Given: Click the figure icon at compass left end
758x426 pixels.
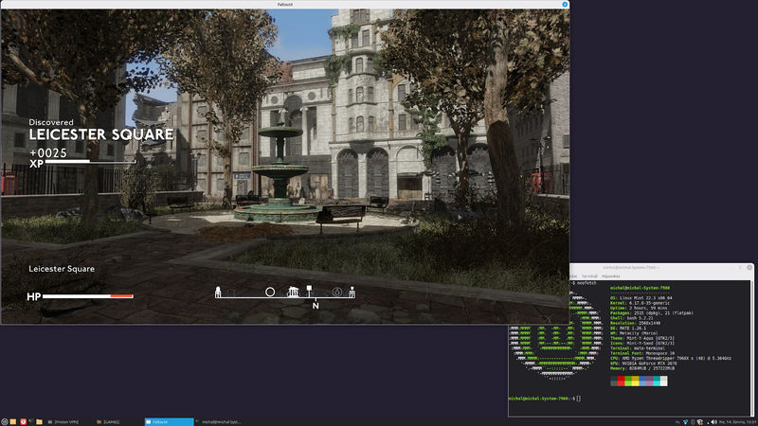Looking at the screenshot, I should [218, 292].
